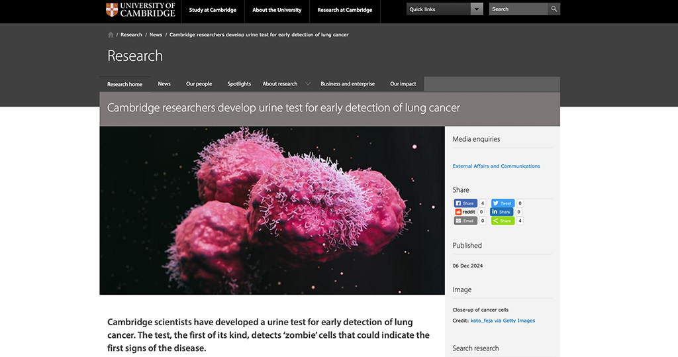Click the cancer cells header image
This screenshot has height=357, width=678.
coord(271,210)
